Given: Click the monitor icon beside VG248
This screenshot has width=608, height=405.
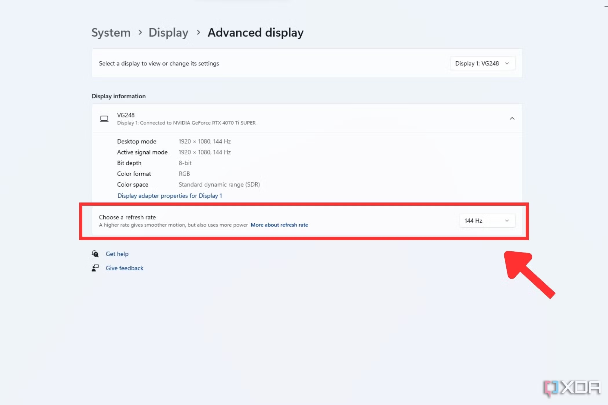Looking at the screenshot, I should (104, 119).
